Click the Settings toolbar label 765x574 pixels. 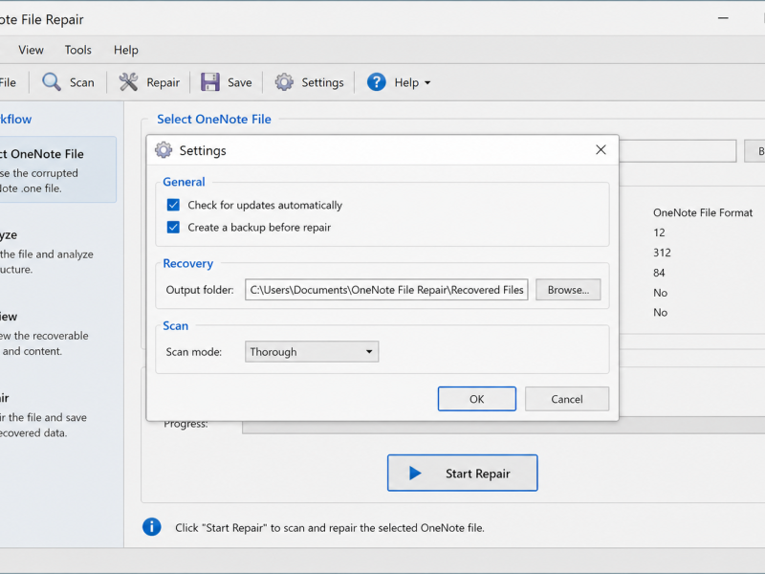click(322, 82)
